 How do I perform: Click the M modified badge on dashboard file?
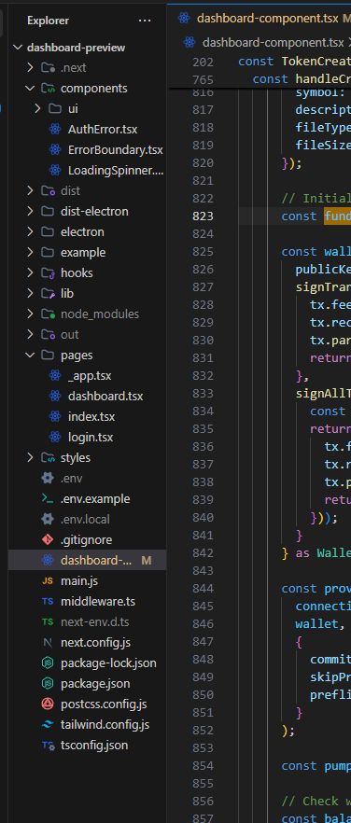[146, 560]
